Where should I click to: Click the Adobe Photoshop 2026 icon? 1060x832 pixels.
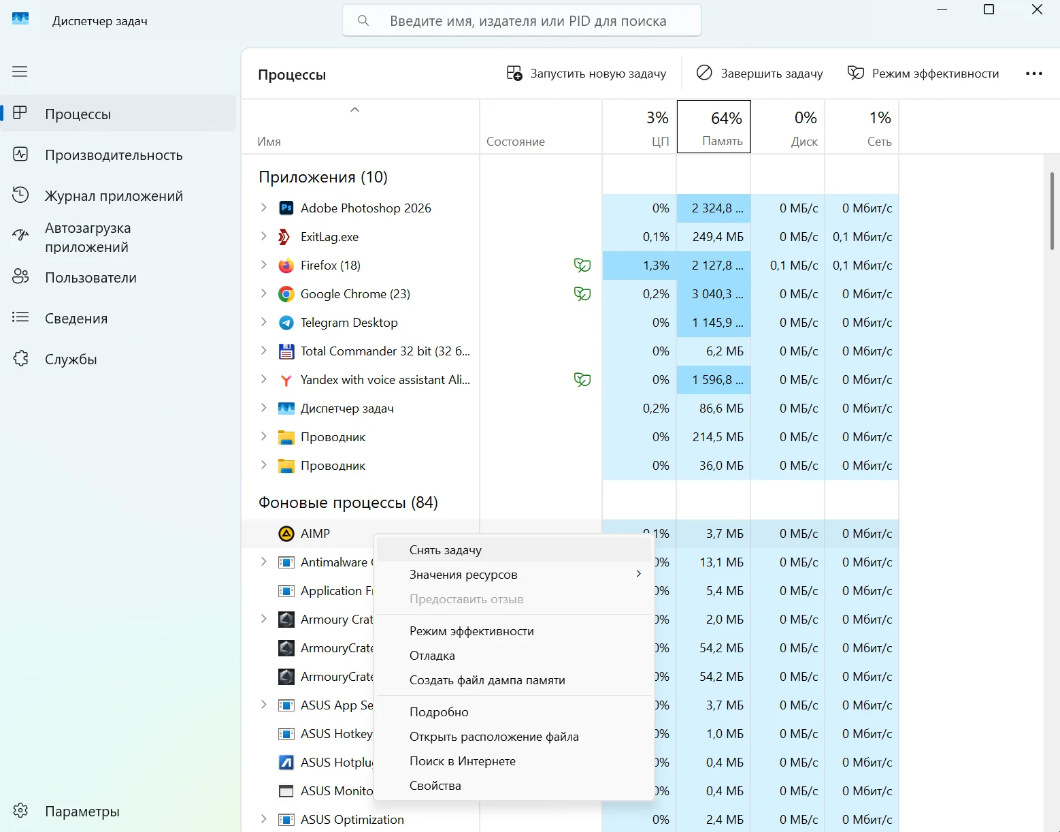pos(286,208)
